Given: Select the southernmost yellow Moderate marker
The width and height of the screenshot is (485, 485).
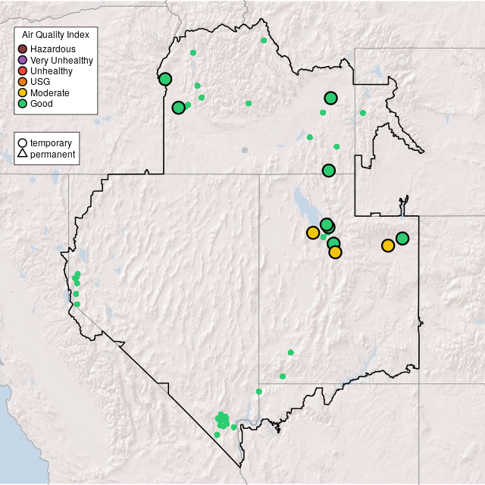Looking at the screenshot, I should (336, 252).
